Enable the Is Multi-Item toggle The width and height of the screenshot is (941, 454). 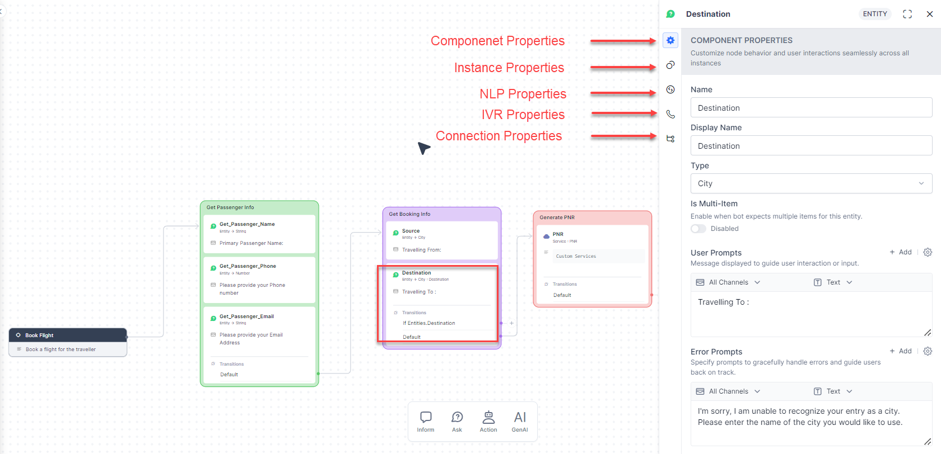[x=698, y=229]
